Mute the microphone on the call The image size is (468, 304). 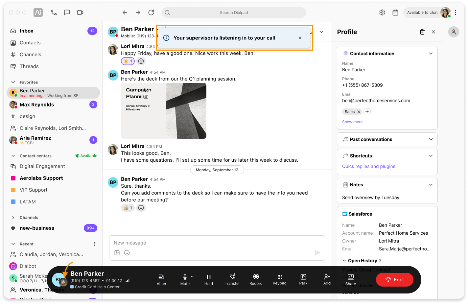click(x=185, y=280)
